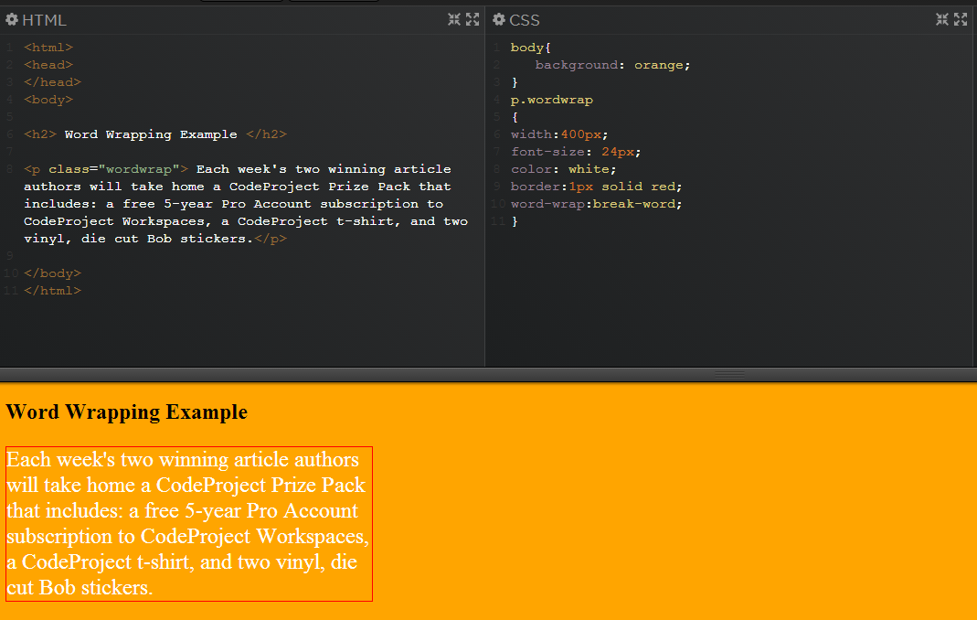
Task: Click the 'color: white;' CSS line
Action: tap(563, 169)
